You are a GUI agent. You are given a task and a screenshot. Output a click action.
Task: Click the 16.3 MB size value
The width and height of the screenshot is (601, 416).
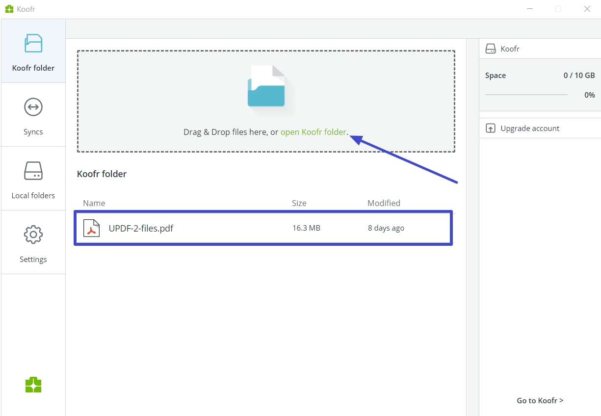pos(306,228)
